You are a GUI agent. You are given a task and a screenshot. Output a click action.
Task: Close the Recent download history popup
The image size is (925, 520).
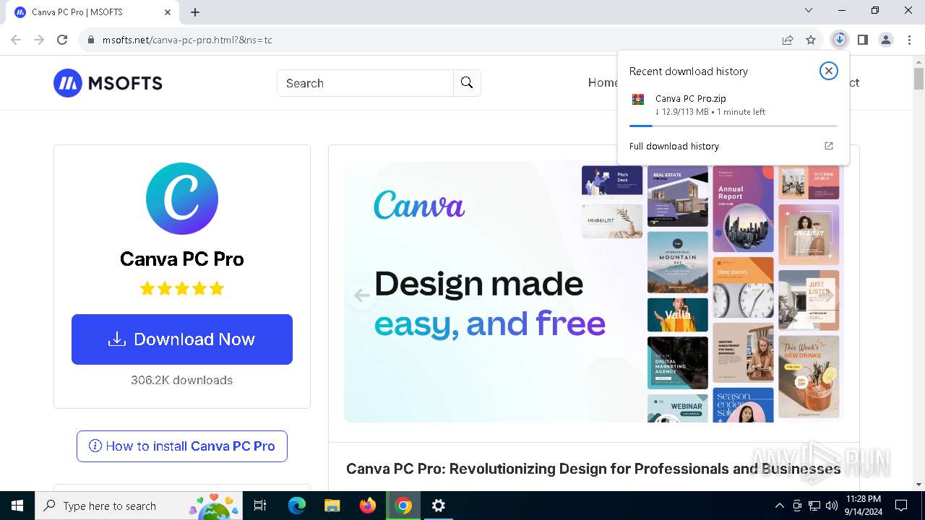[829, 71]
